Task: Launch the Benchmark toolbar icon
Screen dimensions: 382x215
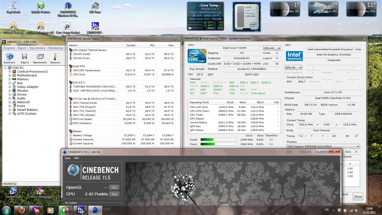Action: click(40, 58)
